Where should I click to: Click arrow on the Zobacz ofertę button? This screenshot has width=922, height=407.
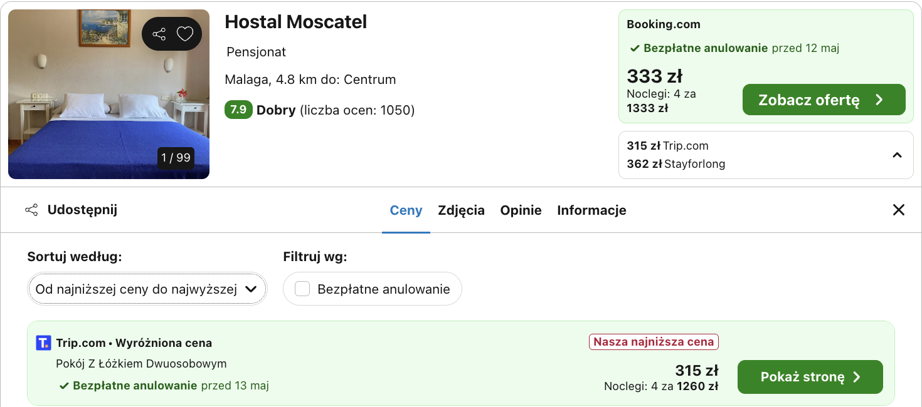click(x=879, y=100)
